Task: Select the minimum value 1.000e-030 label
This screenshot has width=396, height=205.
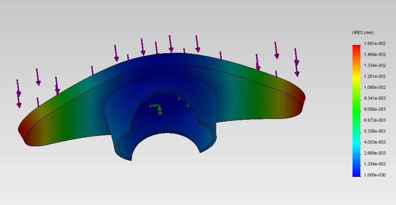Action: point(375,175)
